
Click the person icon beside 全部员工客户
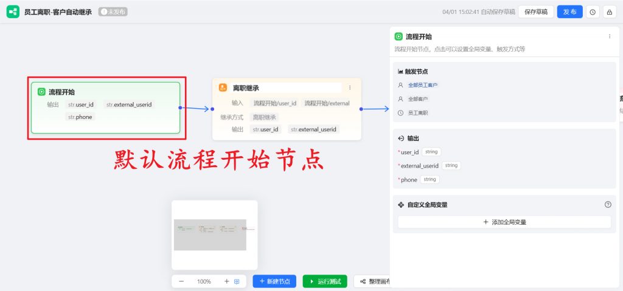pyautogui.click(x=400, y=85)
